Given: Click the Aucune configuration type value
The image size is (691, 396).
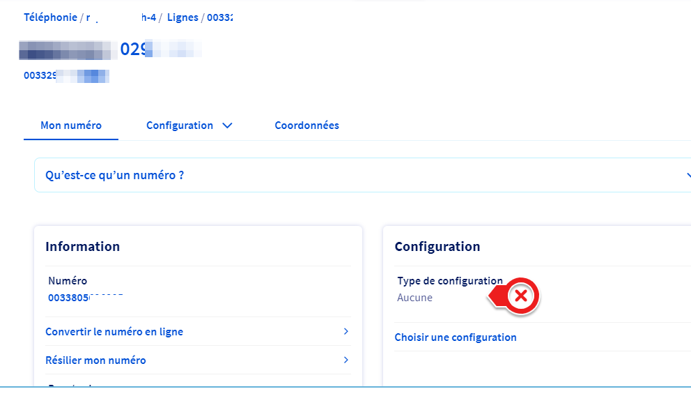Looking at the screenshot, I should pos(414,298).
